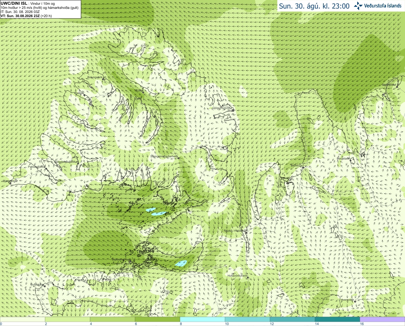Click the 8–10 cyan legend swatch
405x326 pixels.
click(x=202, y=319)
